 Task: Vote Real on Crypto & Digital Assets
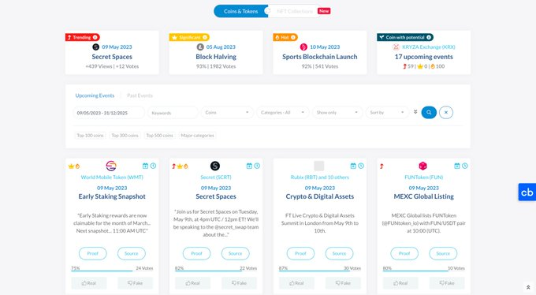point(296,283)
